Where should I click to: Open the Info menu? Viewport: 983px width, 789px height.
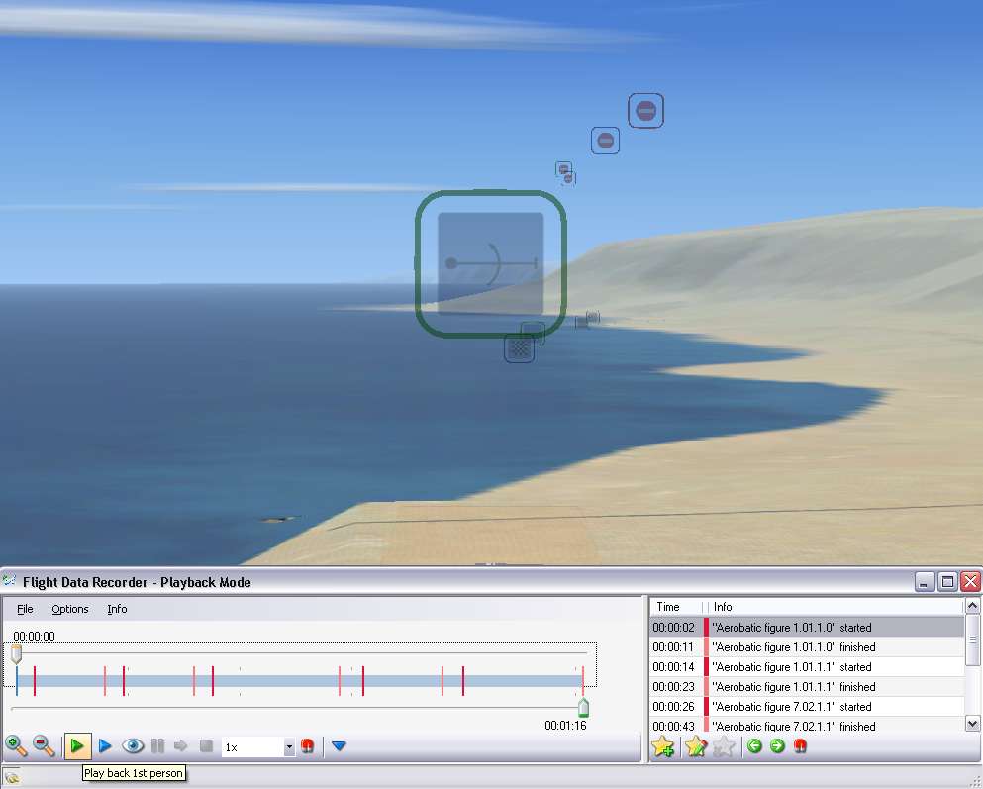(x=117, y=609)
